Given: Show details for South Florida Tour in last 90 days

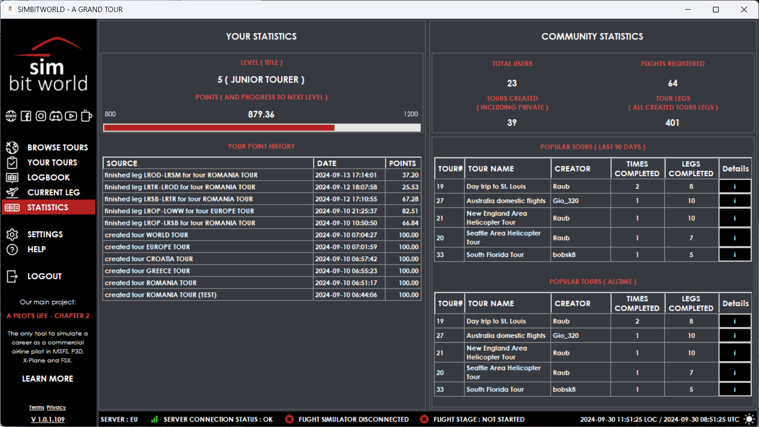Looking at the screenshot, I should [735, 255].
